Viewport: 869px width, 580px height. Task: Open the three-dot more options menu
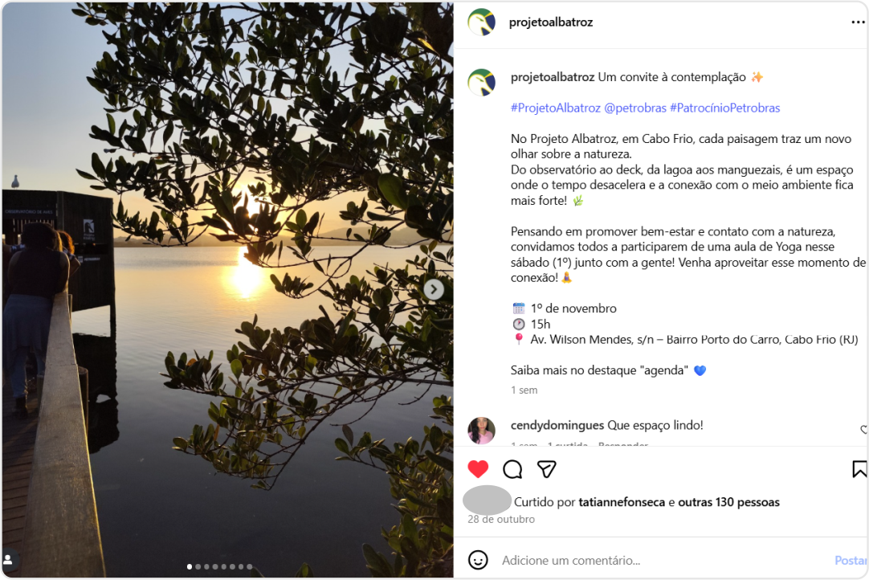858,22
